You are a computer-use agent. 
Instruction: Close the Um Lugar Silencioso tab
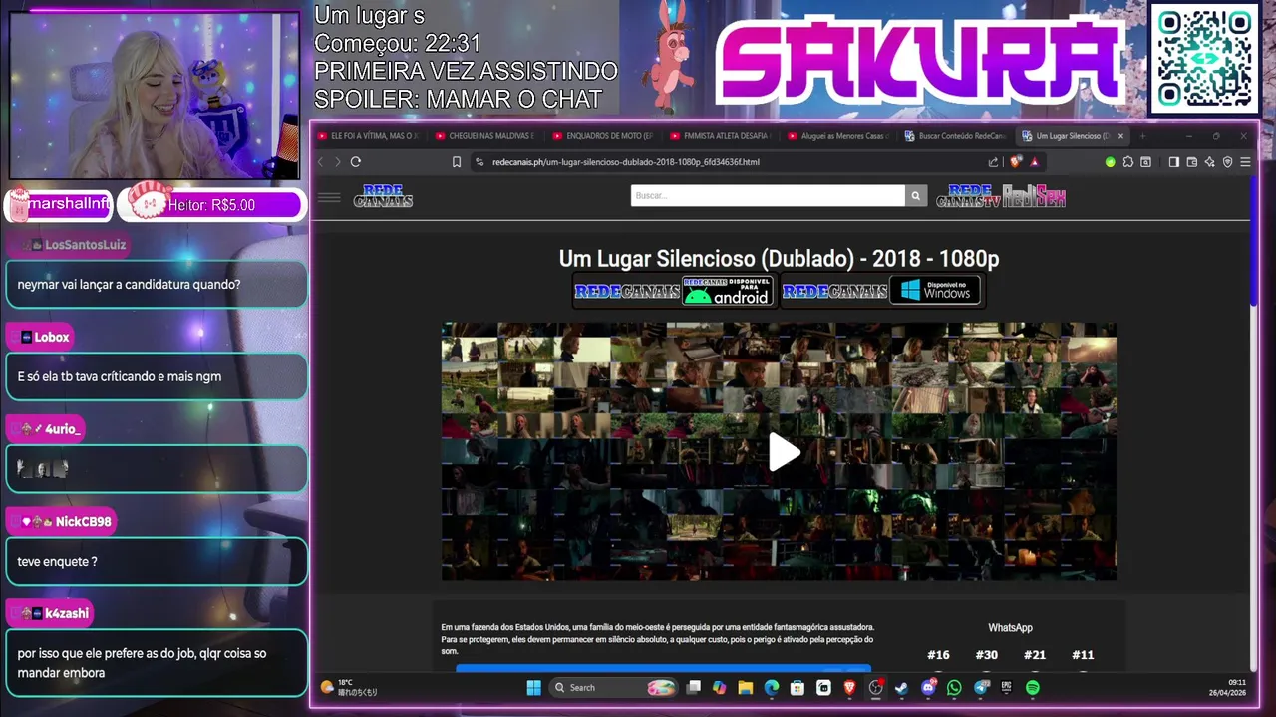click(x=1120, y=136)
